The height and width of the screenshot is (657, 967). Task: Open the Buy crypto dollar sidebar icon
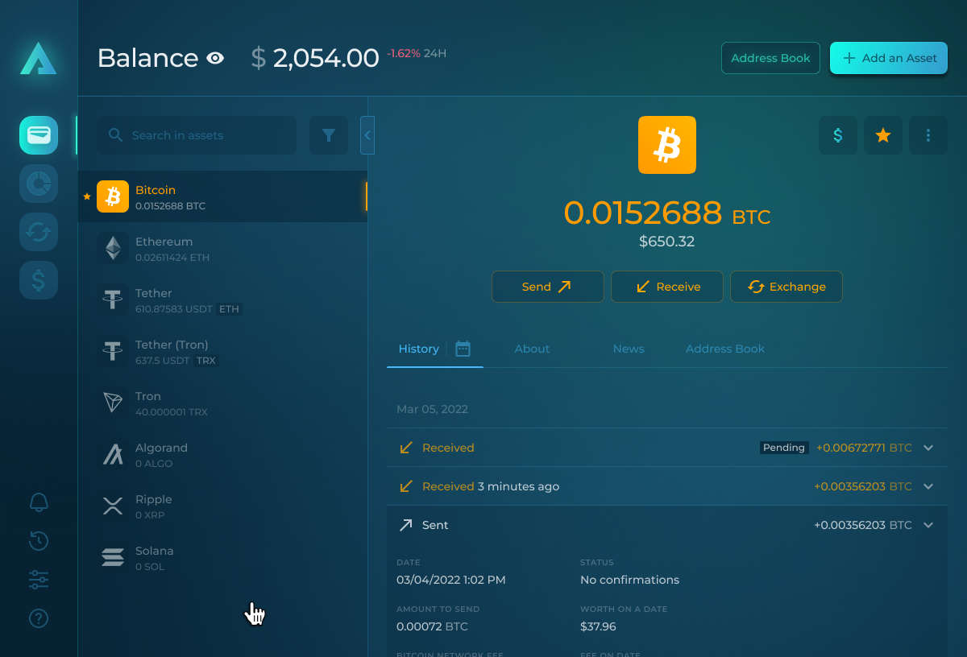pos(39,280)
